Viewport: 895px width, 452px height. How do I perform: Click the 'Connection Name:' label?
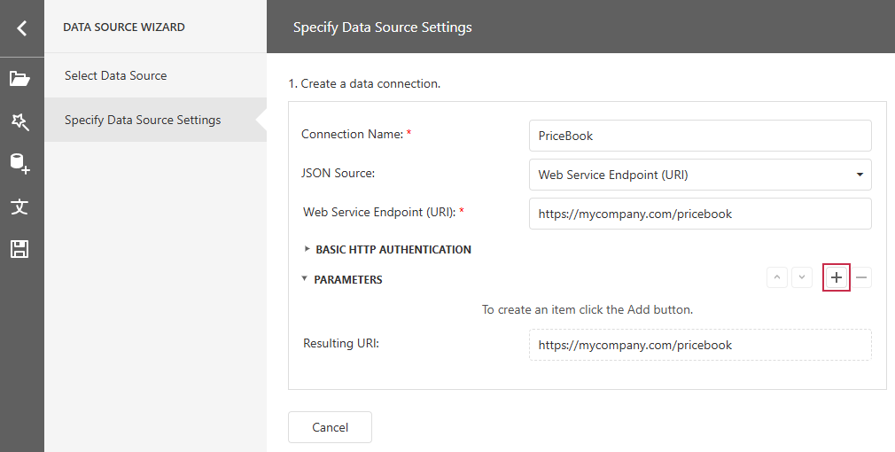click(x=352, y=134)
